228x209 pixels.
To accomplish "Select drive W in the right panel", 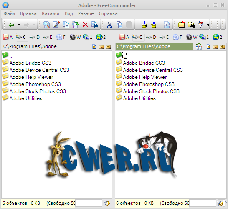I will 192,37.
